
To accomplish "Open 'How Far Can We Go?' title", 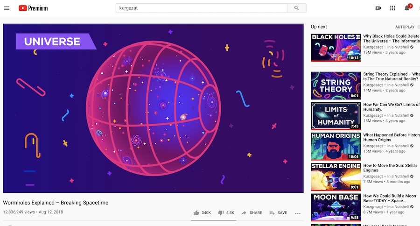I will [392, 107].
